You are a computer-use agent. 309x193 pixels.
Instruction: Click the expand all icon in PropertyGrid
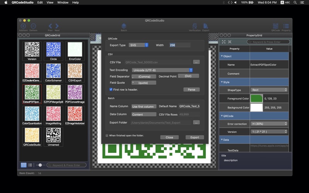(x=224, y=42)
